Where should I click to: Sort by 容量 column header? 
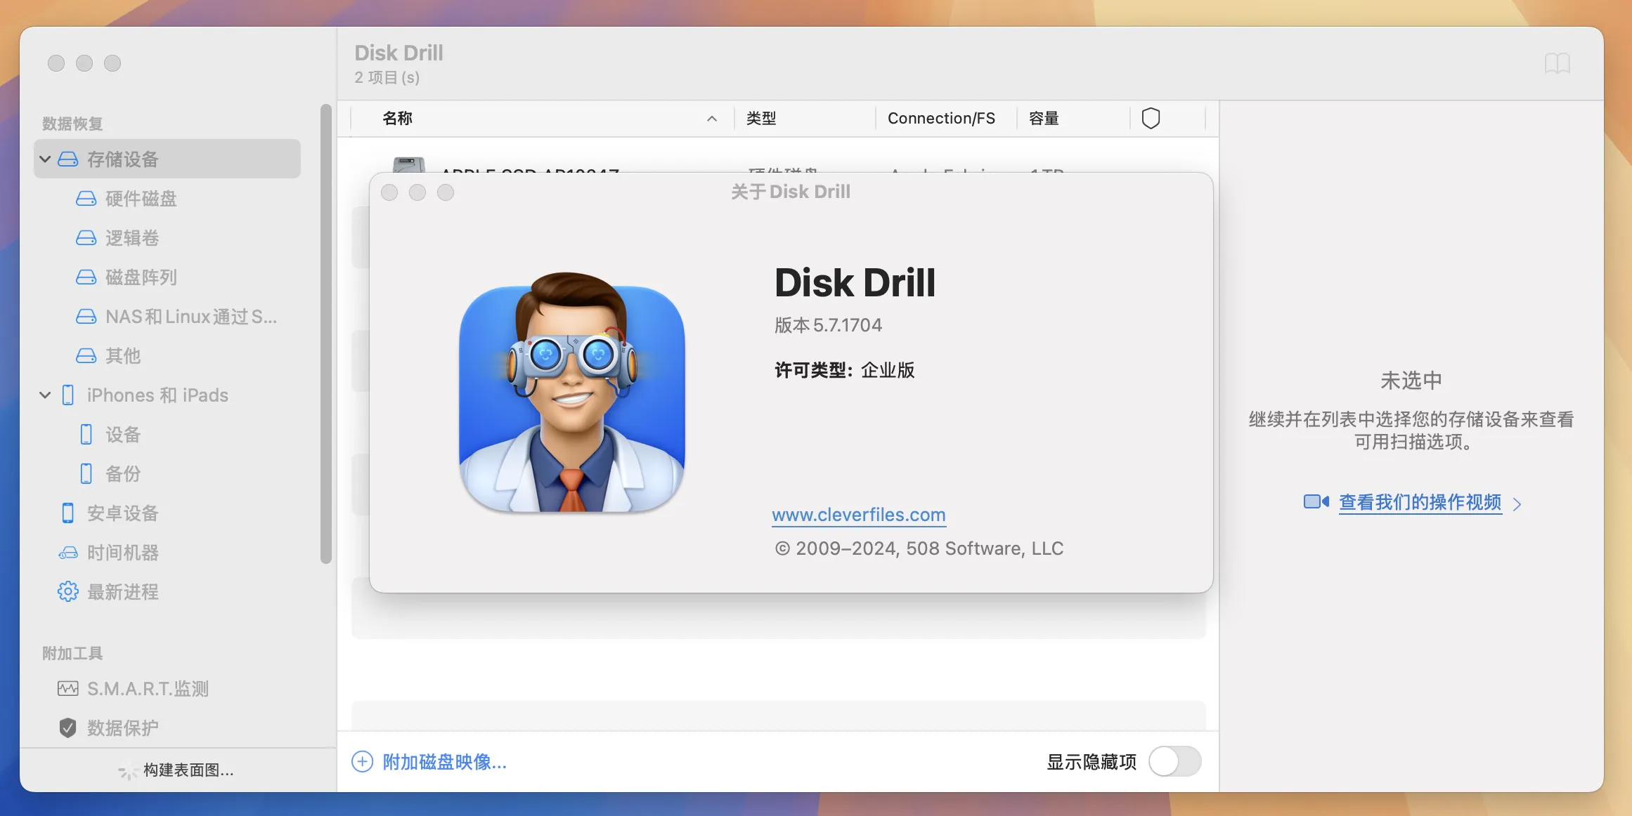coord(1044,119)
